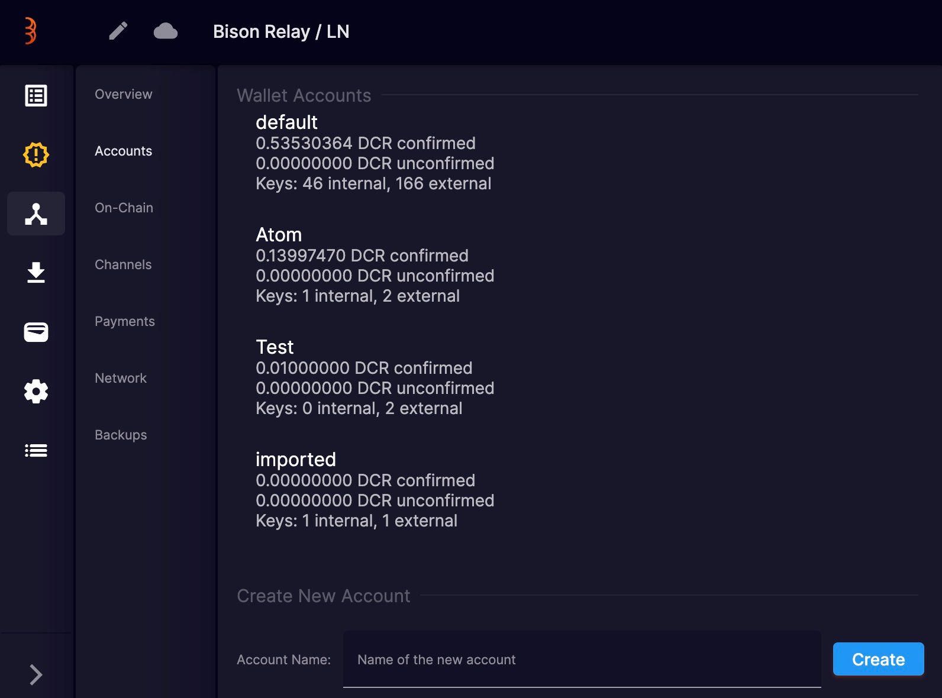942x698 pixels.
Task: Switch to the Payments tab
Action: coord(125,321)
